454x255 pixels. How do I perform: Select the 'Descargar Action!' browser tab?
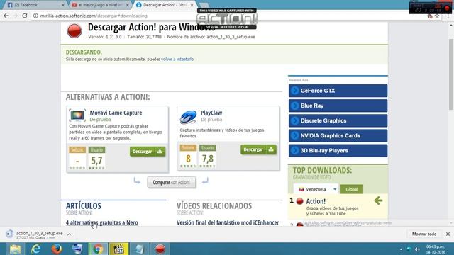(x=165, y=5)
